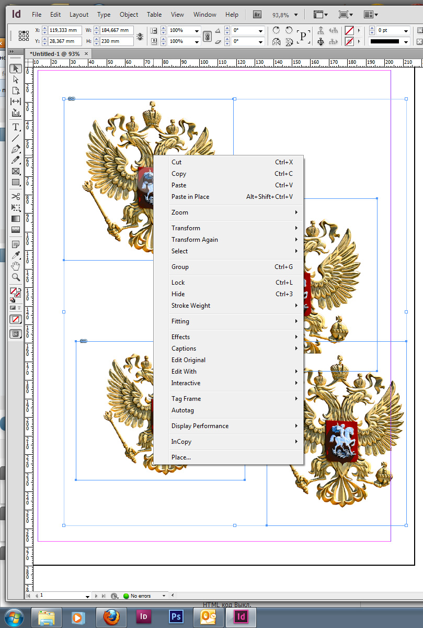This screenshot has width=423, height=628.
Task: Activate the Gap tool
Action: click(16, 102)
